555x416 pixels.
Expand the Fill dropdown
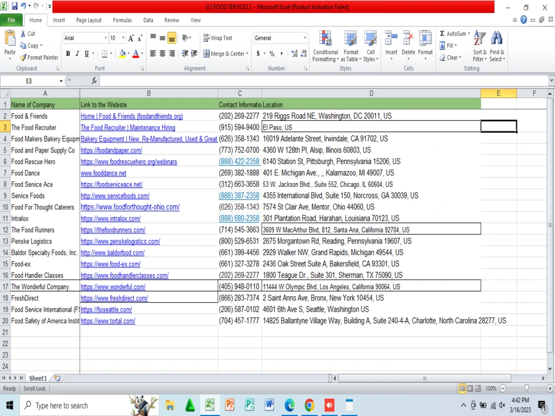(x=449, y=45)
